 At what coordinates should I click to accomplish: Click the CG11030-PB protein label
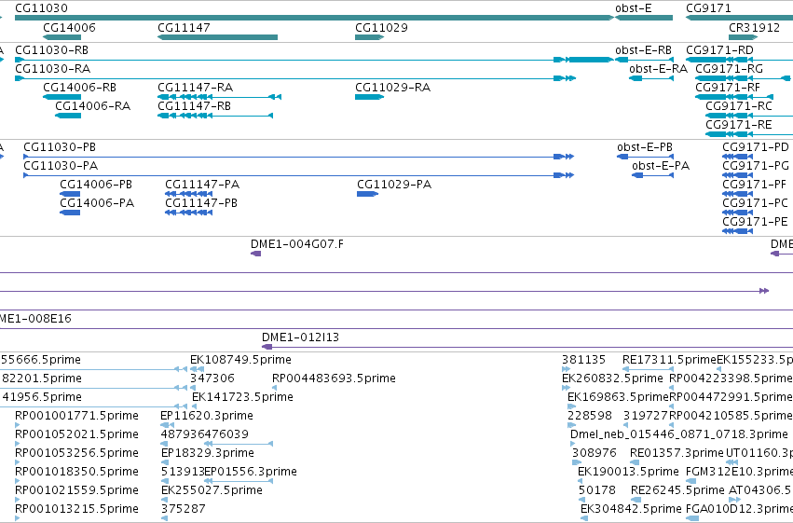click(60, 147)
